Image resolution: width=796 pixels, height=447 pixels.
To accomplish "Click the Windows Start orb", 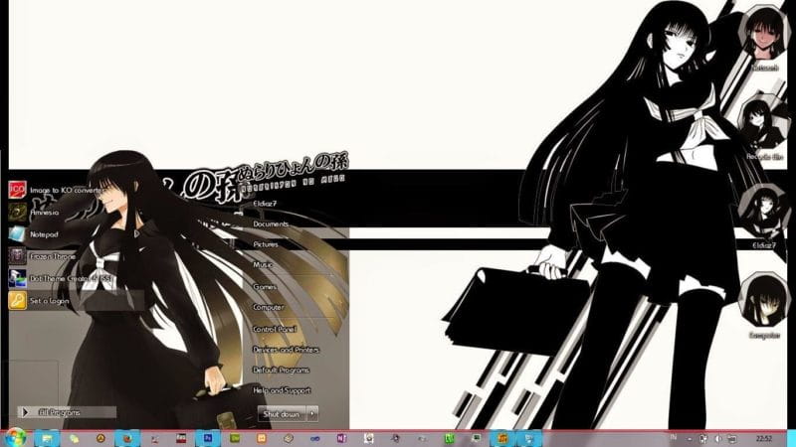I will 15,436.
